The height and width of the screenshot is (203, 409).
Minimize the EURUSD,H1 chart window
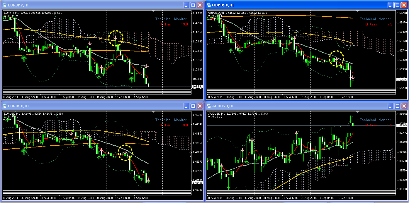click(186, 106)
